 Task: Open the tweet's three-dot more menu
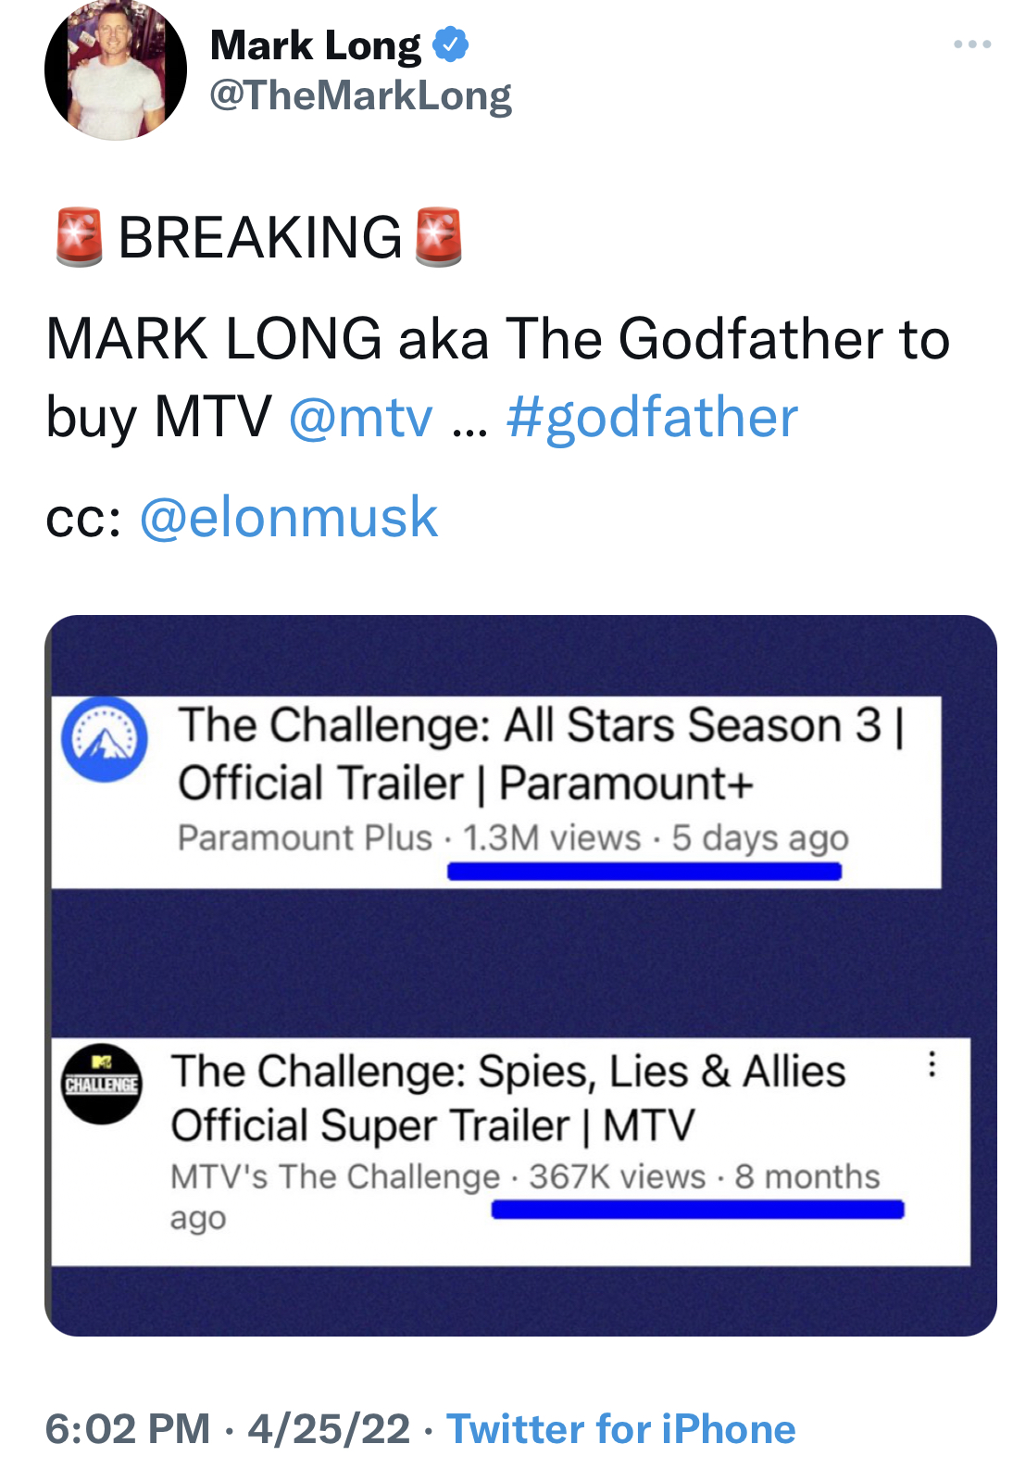click(x=972, y=44)
